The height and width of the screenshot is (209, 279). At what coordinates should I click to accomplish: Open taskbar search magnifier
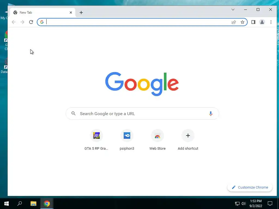(20, 204)
